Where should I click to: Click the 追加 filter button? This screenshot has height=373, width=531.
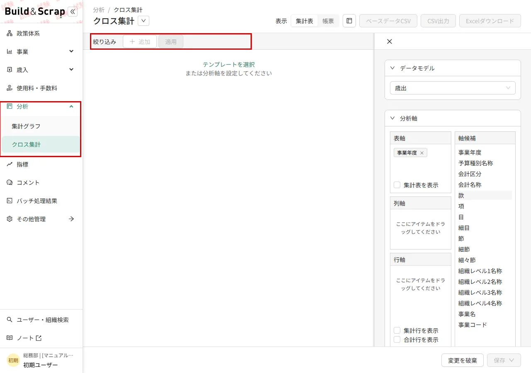pos(140,41)
